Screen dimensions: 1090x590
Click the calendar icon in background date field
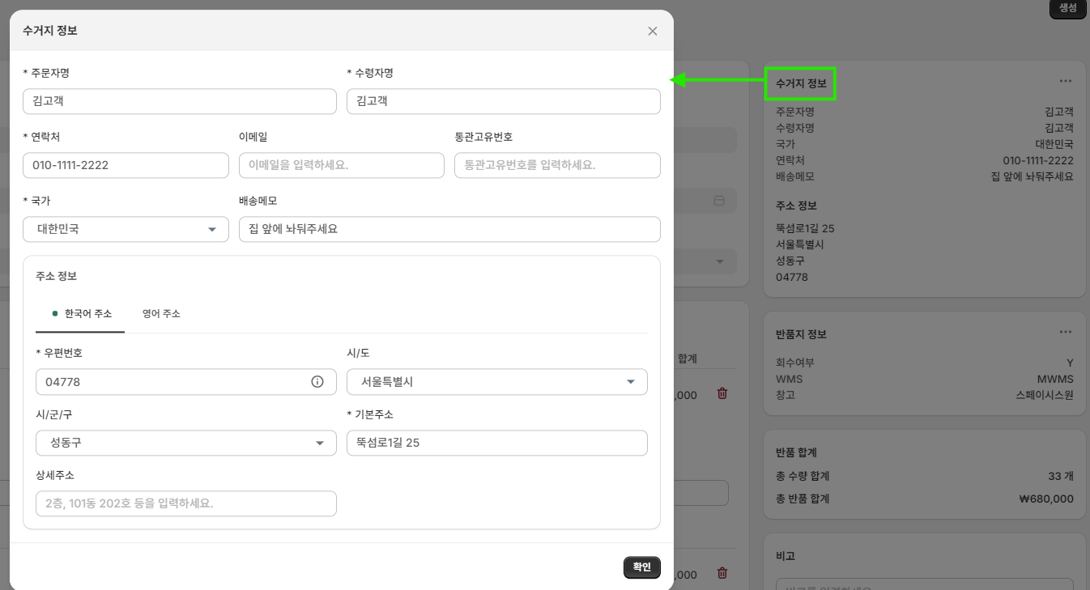coord(719,200)
